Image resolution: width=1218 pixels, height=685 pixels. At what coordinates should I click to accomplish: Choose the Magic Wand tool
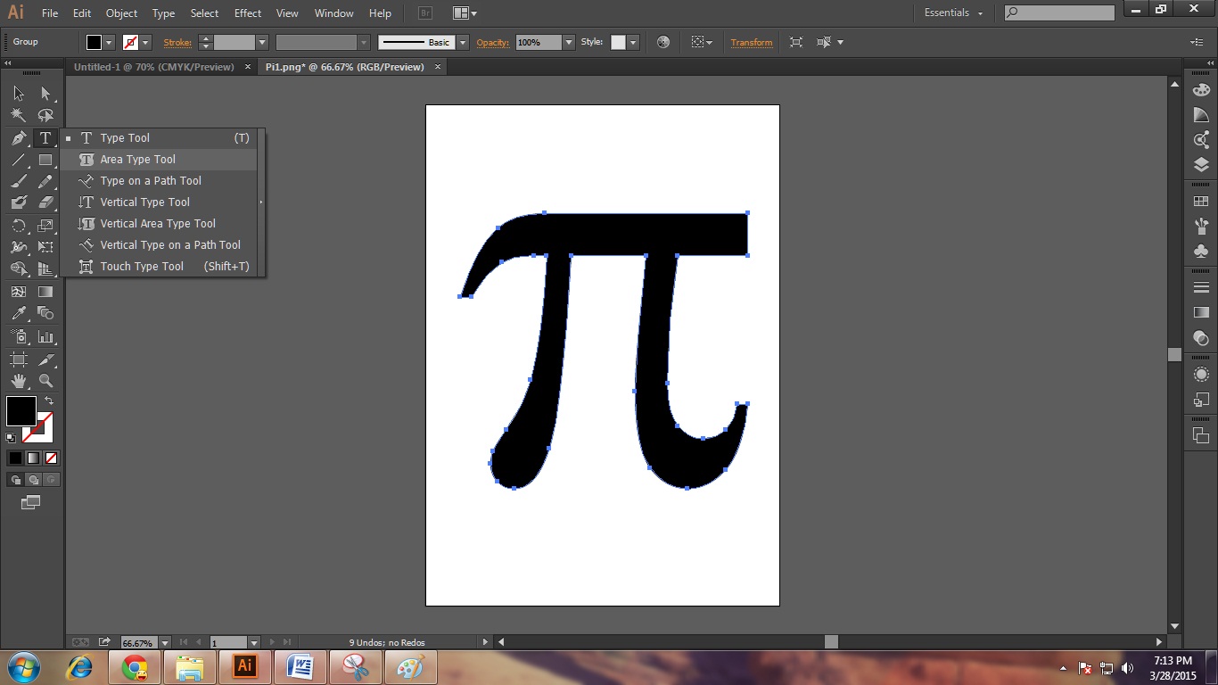tap(19, 115)
